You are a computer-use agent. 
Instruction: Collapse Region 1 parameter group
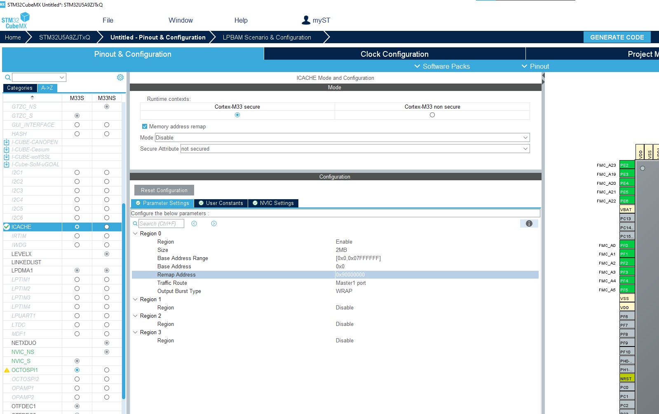coord(135,299)
